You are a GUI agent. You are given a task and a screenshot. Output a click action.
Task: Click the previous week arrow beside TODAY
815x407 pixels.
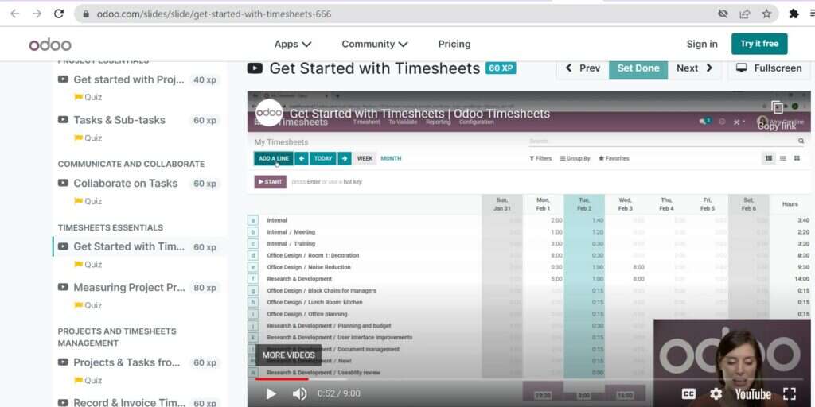coord(302,158)
